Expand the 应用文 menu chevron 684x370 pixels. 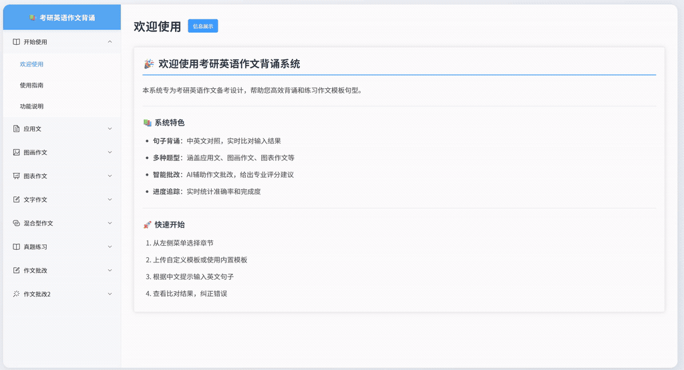(x=110, y=129)
